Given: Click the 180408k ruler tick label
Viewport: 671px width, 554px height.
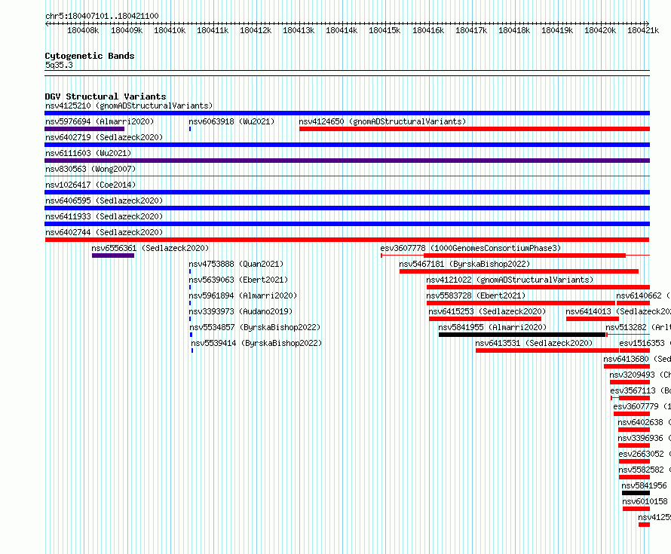Looking at the screenshot, I should pos(83,31).
